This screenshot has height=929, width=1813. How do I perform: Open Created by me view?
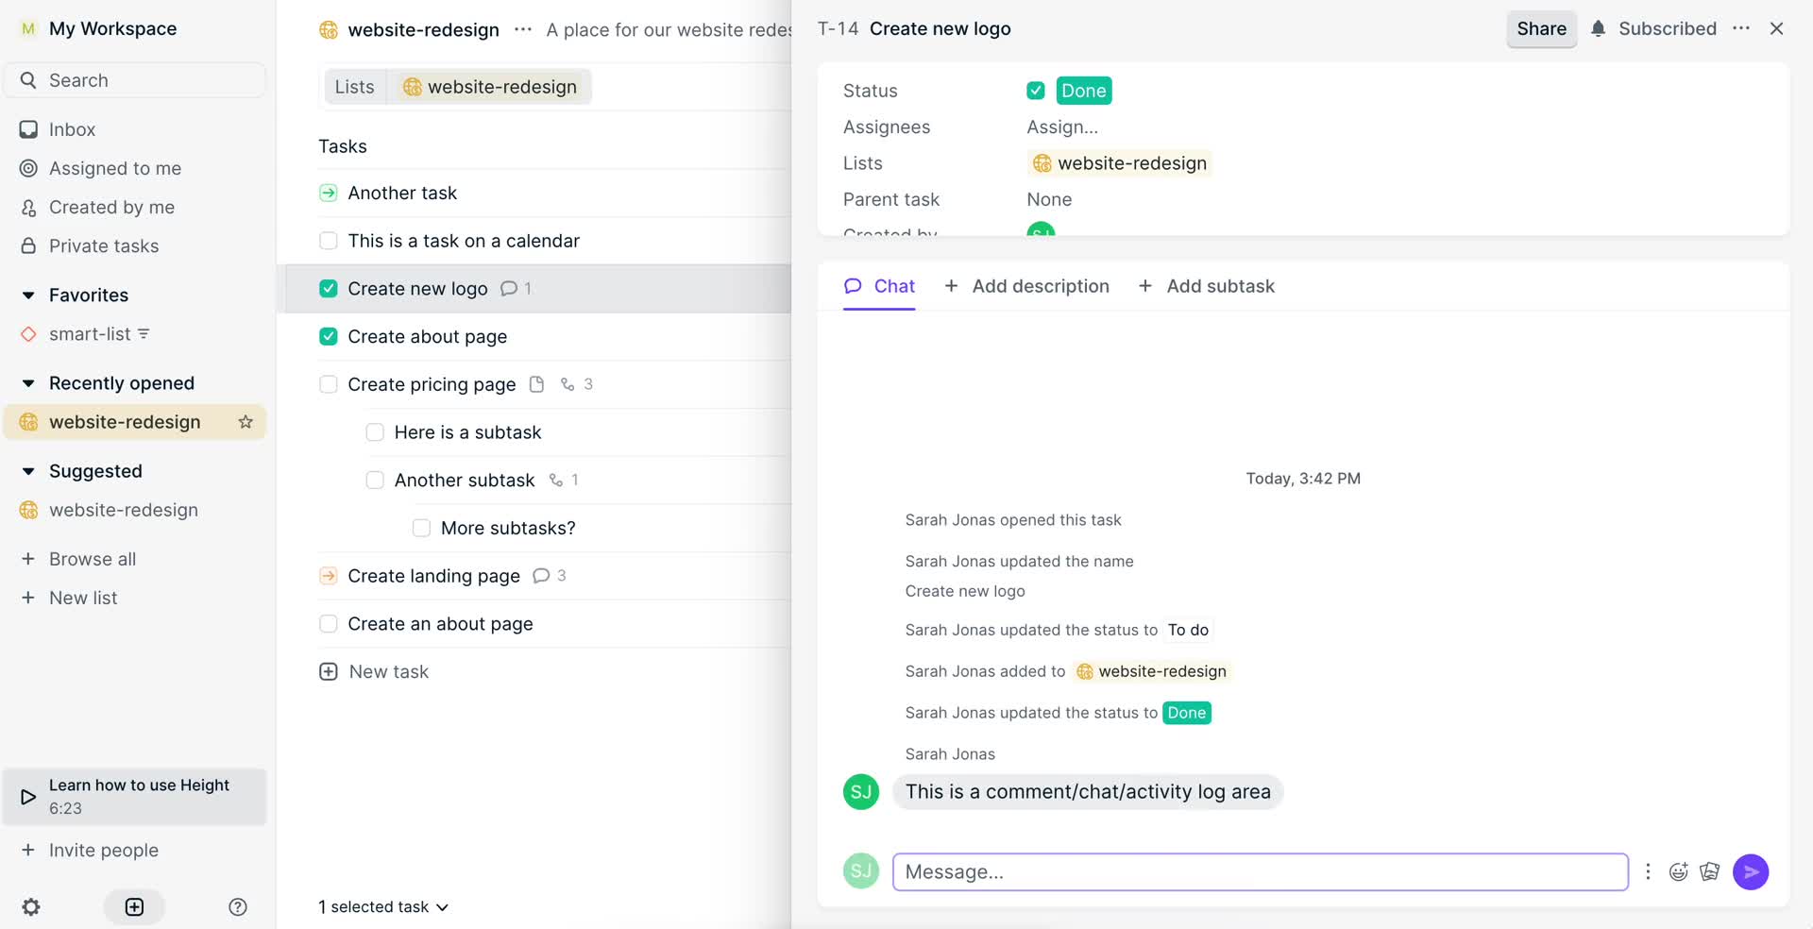(111, 207)
